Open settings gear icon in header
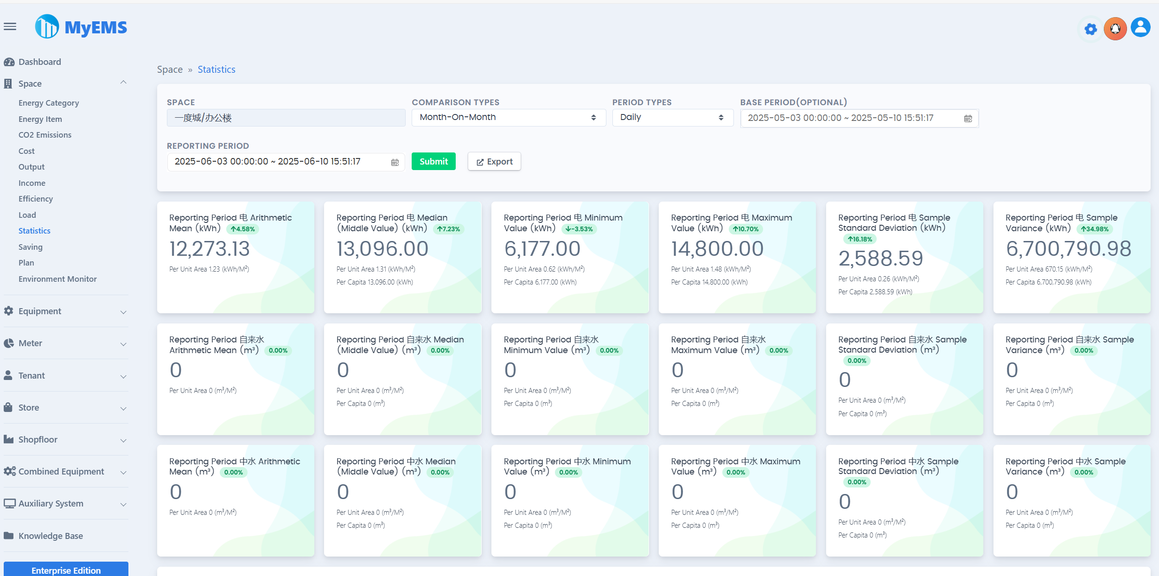Screen dimensions: 1159x576 (x=1090, y=29)
